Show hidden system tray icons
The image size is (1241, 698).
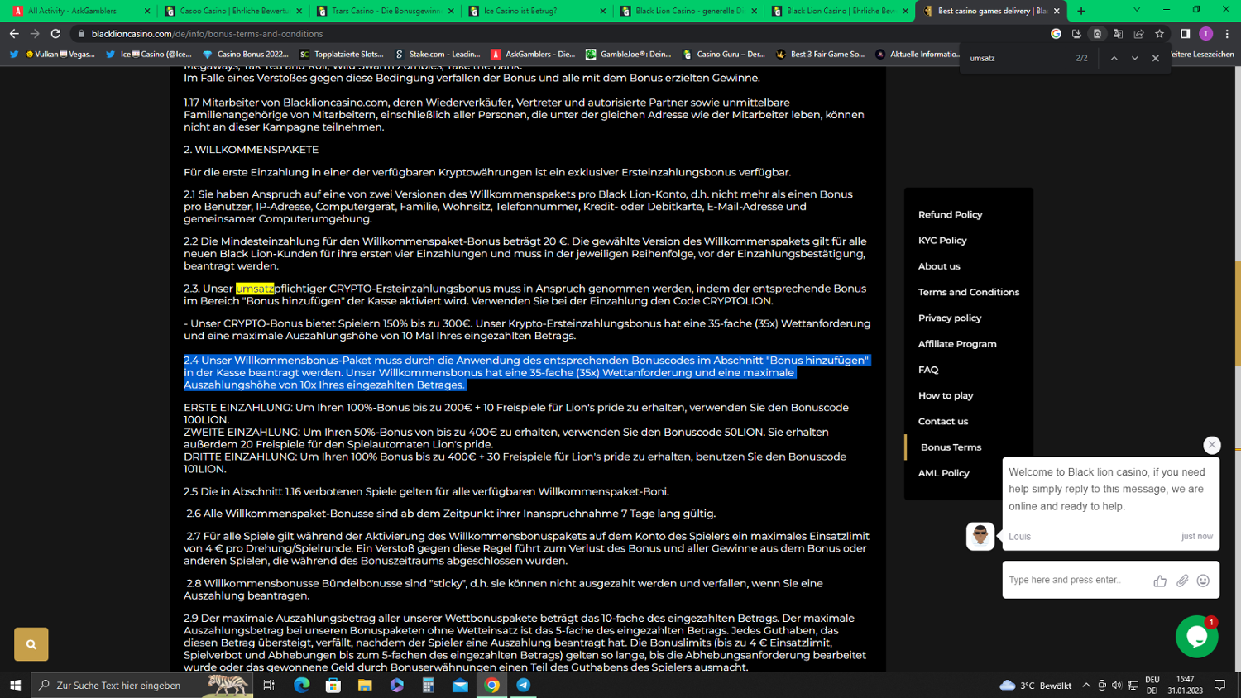pos(1086,685)
